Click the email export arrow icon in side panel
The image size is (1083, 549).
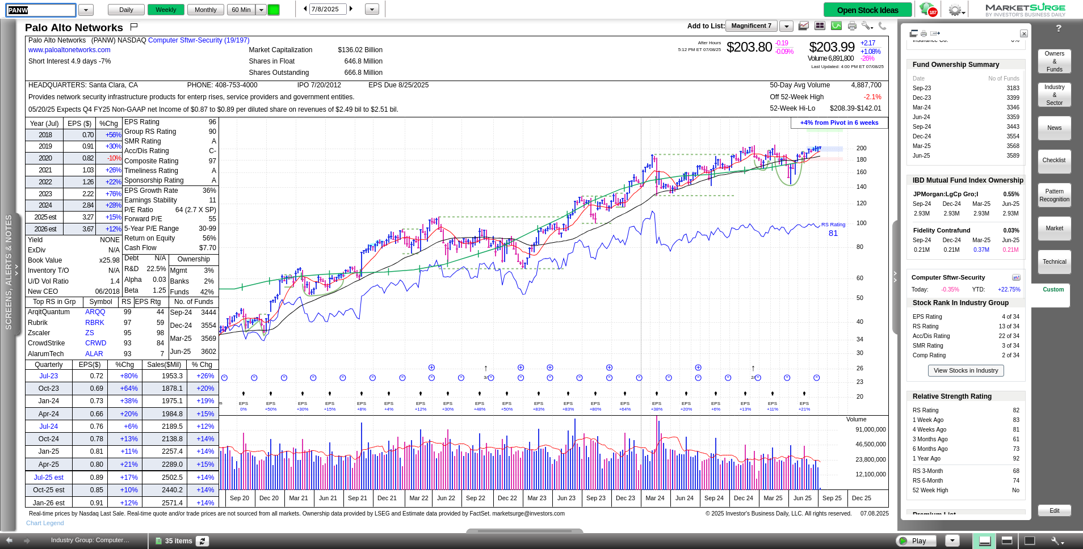tap(935, 33)
